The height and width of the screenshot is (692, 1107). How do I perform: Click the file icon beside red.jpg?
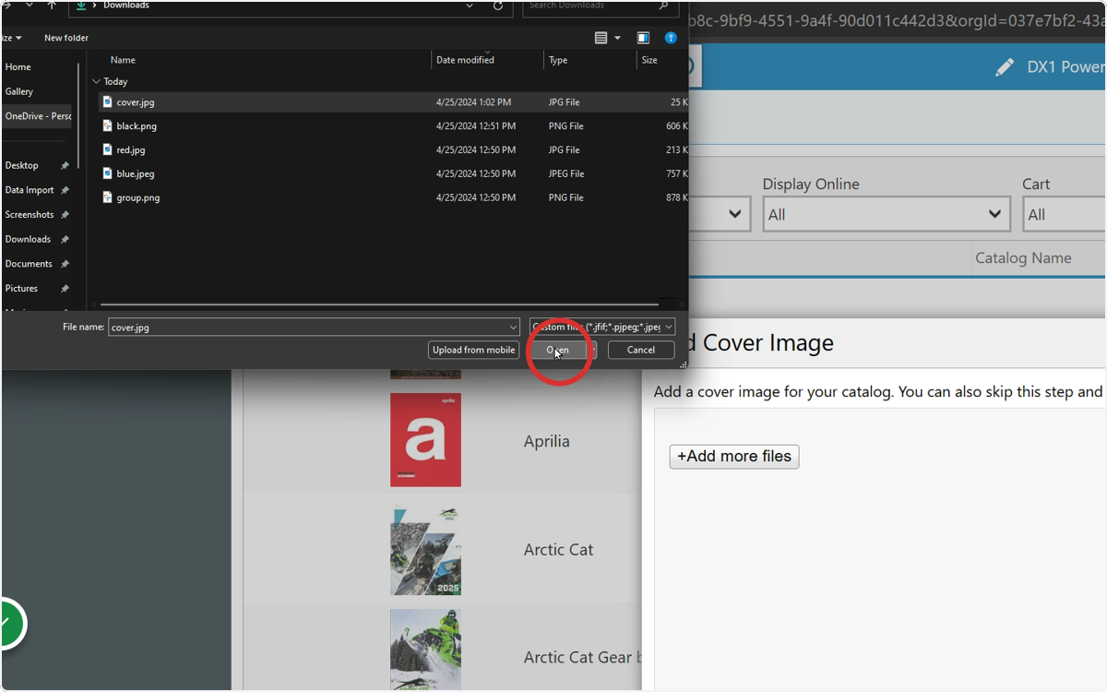(108, 149)
